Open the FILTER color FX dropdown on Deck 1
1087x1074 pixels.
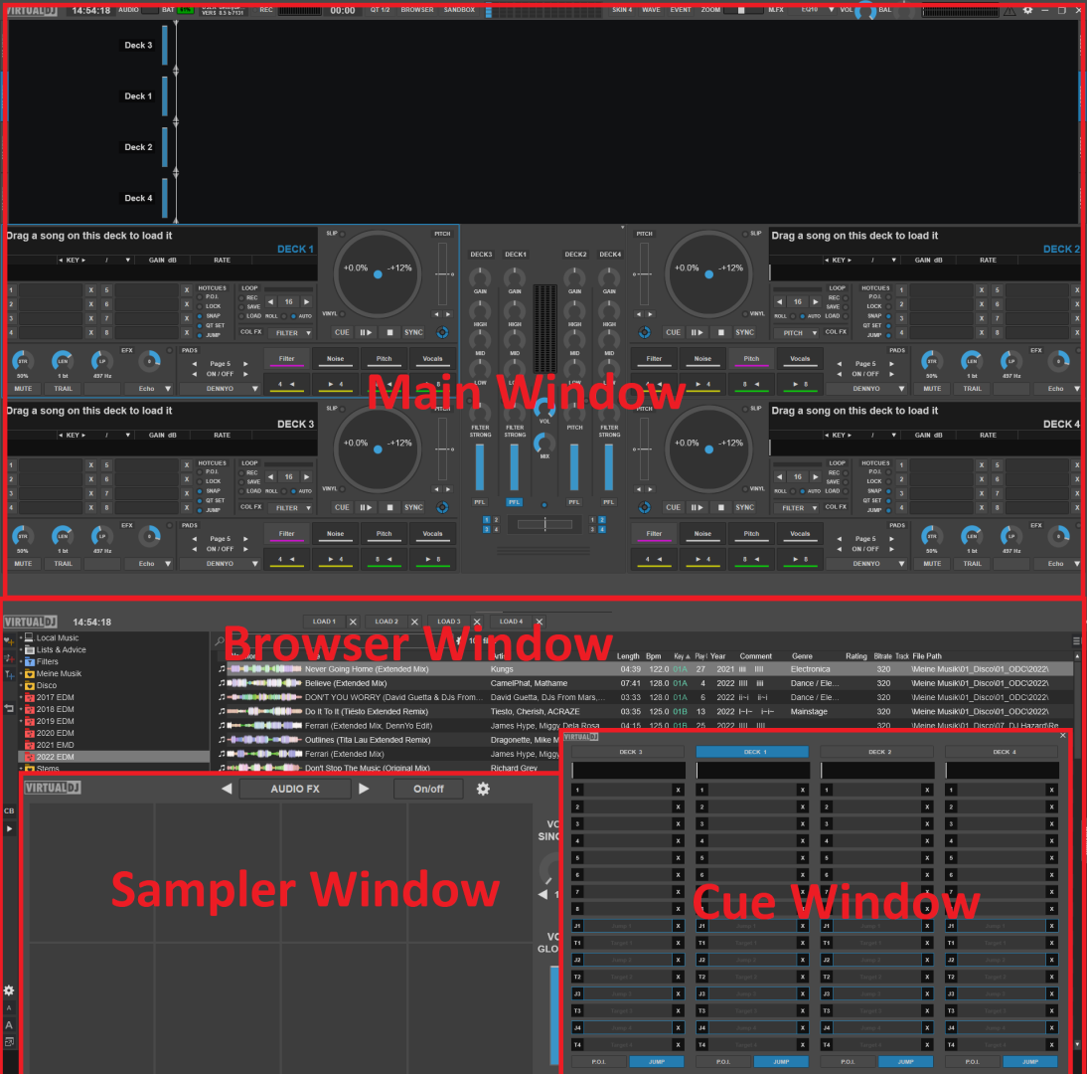click(x=308, y=333)
